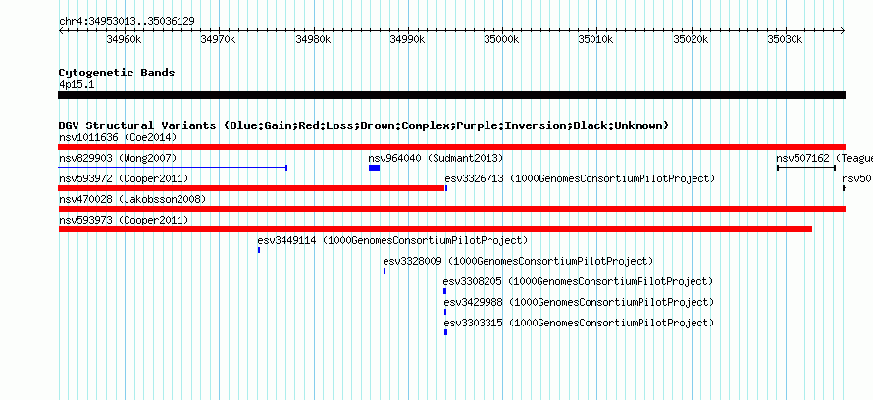This screenshot has width=873, height=400.
Task: Click the 35020k ruler tick label
Action: point(692,39)
